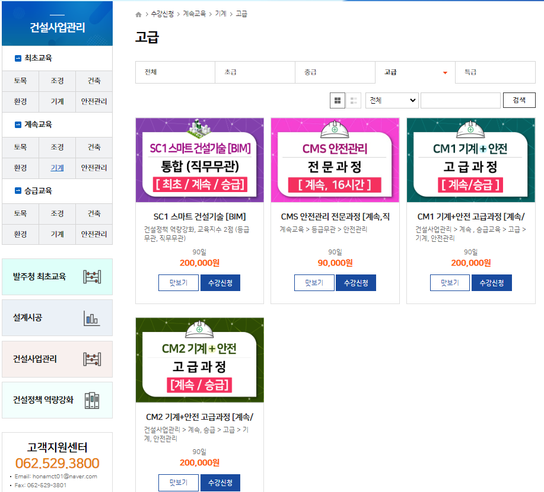Collapse the 계속교육 section
544x492 pixels.
click(x=18, y=124)
